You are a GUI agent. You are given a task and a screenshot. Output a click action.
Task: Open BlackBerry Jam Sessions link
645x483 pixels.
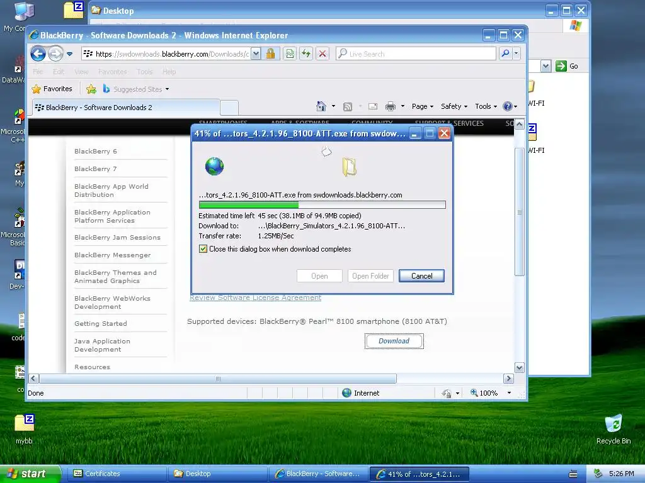(117, 237)
